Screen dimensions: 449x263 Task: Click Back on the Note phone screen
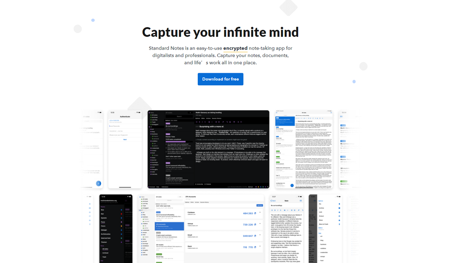pos(273,200)
